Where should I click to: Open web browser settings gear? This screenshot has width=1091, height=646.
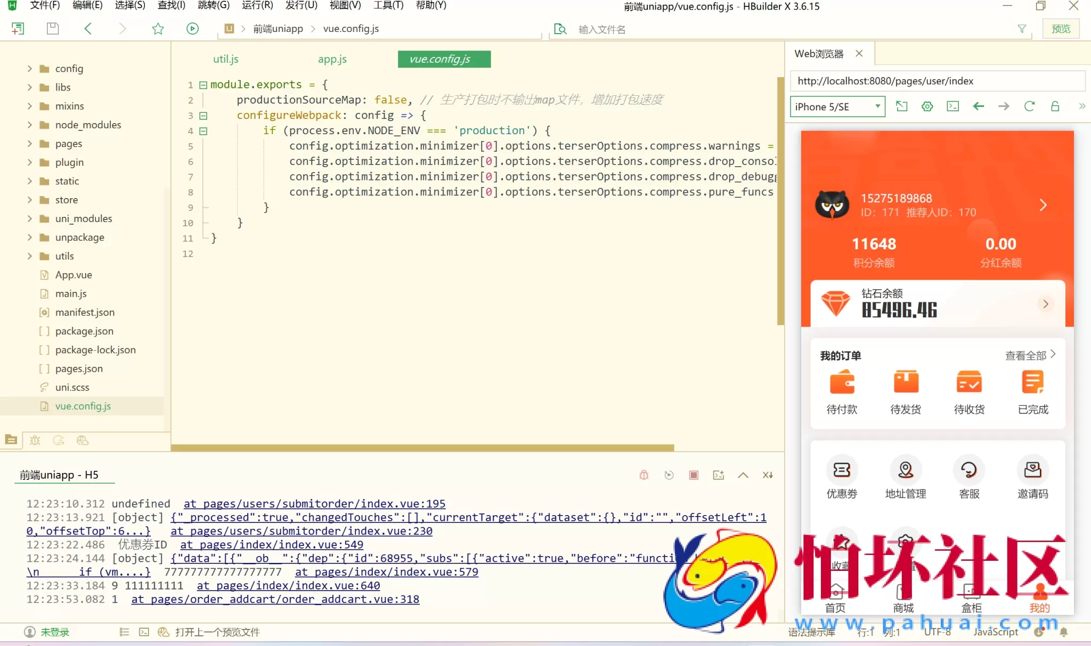(x=927, y=107)
